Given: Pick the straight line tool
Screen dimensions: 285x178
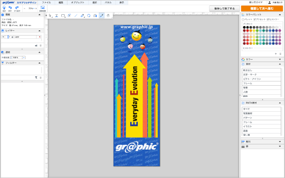Looking at the screenshot, I should (76, 16).
